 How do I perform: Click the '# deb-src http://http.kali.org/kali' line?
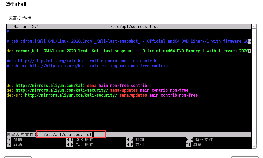pos(87,66)
